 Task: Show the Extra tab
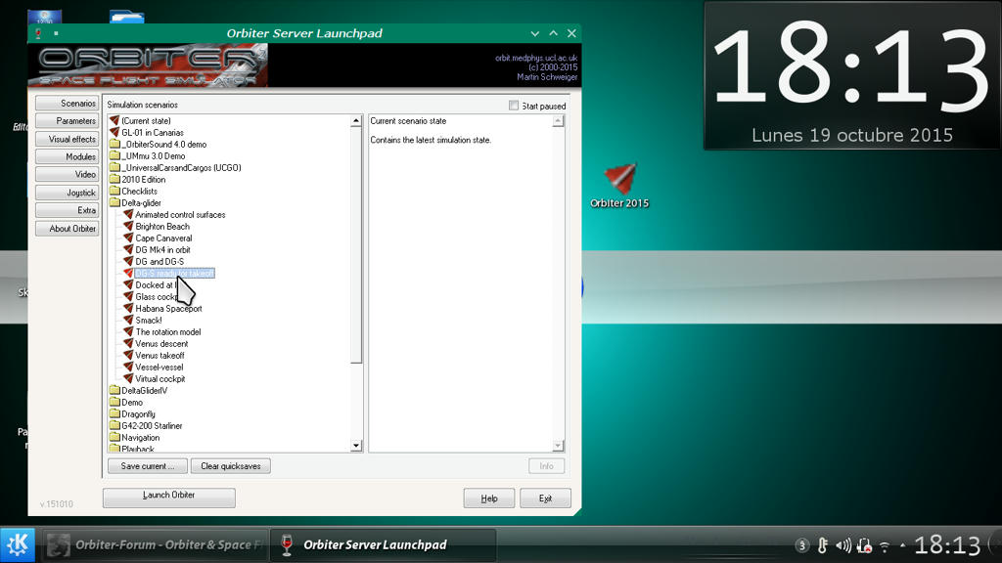tap(68, 210)
